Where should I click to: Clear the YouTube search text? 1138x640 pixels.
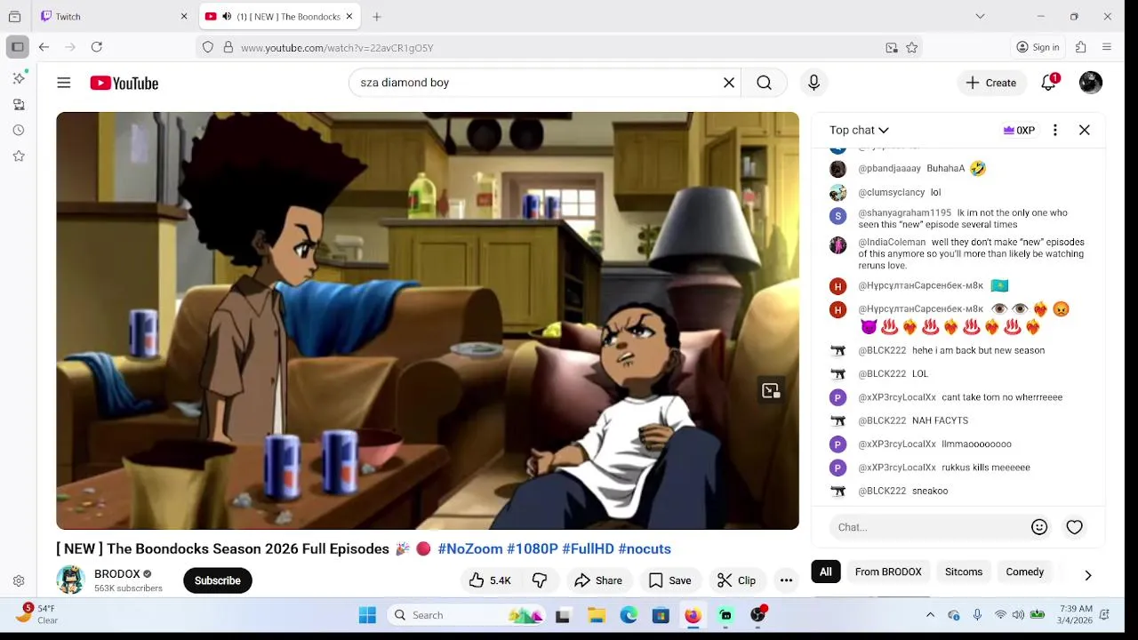point(729,83)
